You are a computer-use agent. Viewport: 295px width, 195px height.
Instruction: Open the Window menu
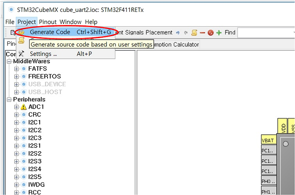[70, 22]
